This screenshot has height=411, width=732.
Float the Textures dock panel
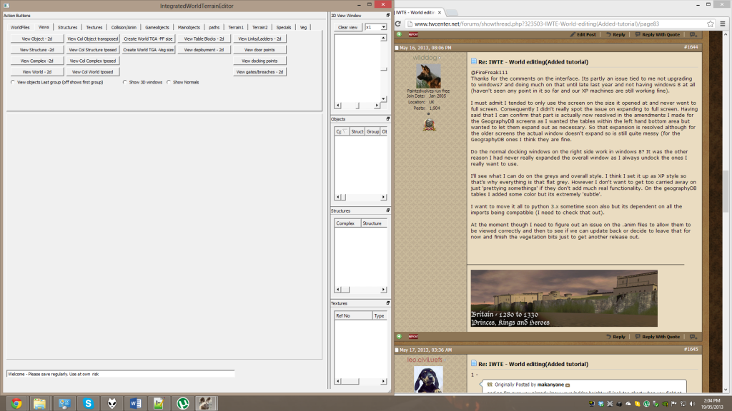pos(388,303)
